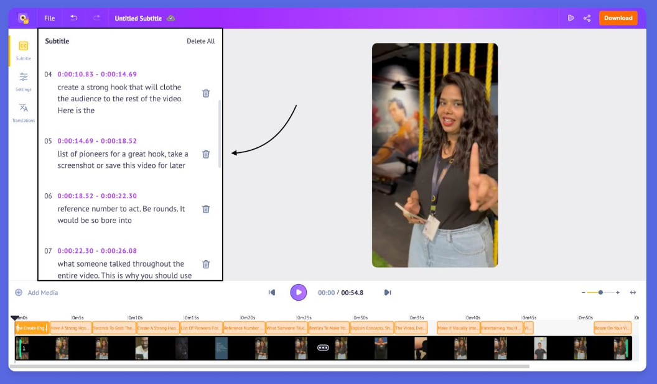Screen dimensions: 657x384
Task: Select the 'Explain Concepts. Sh...' subtitle clip
Action: pyautogui.click(x=371, y=328)
